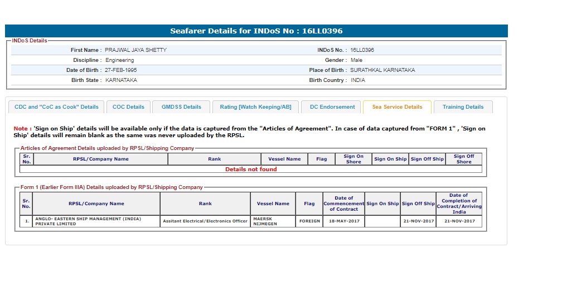Select the Rating [Watch Keeping/AB] tab

pos(255,107)
